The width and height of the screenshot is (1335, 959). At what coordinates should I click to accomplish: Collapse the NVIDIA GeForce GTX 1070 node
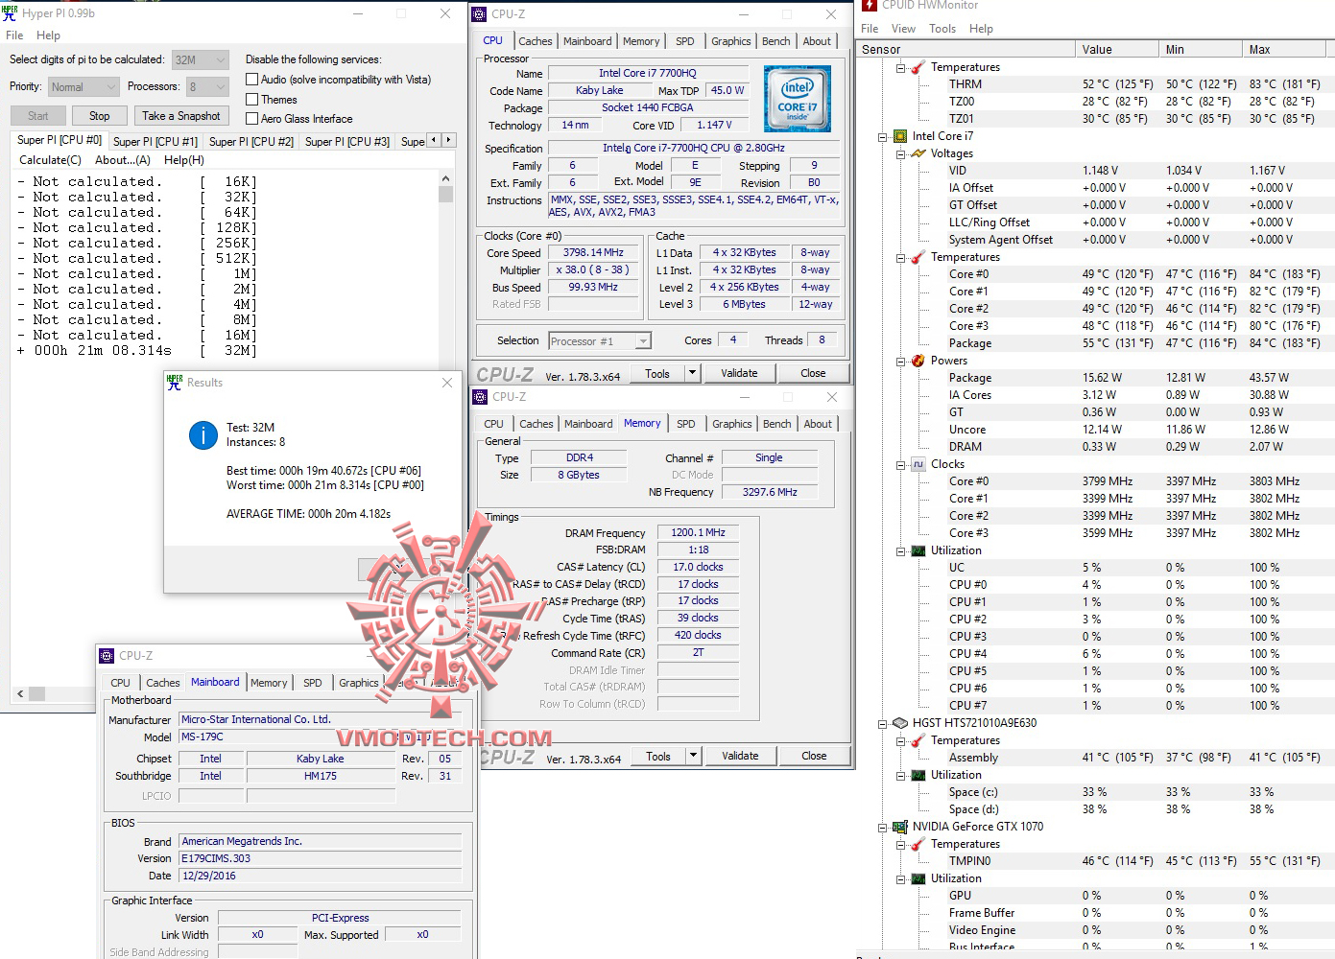[882, 827]
